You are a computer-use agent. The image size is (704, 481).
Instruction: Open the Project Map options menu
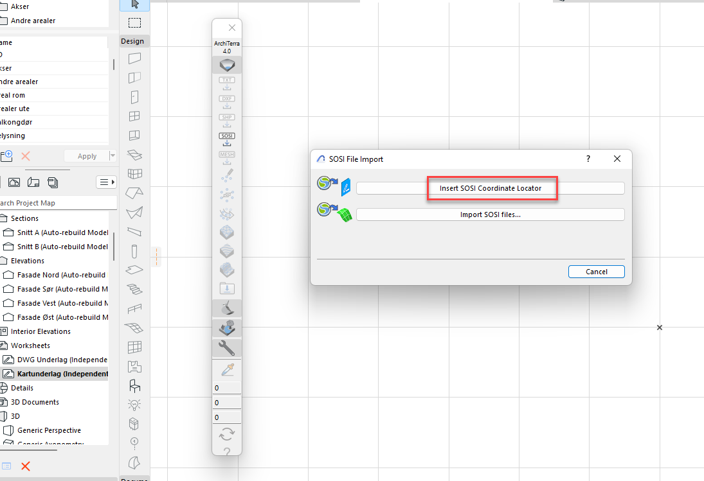[x=105, y=182]
